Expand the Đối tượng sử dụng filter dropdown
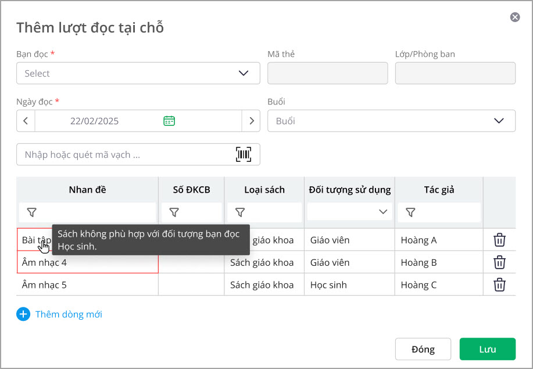This screenshot has height=369, width=533. tap(383, 212)
